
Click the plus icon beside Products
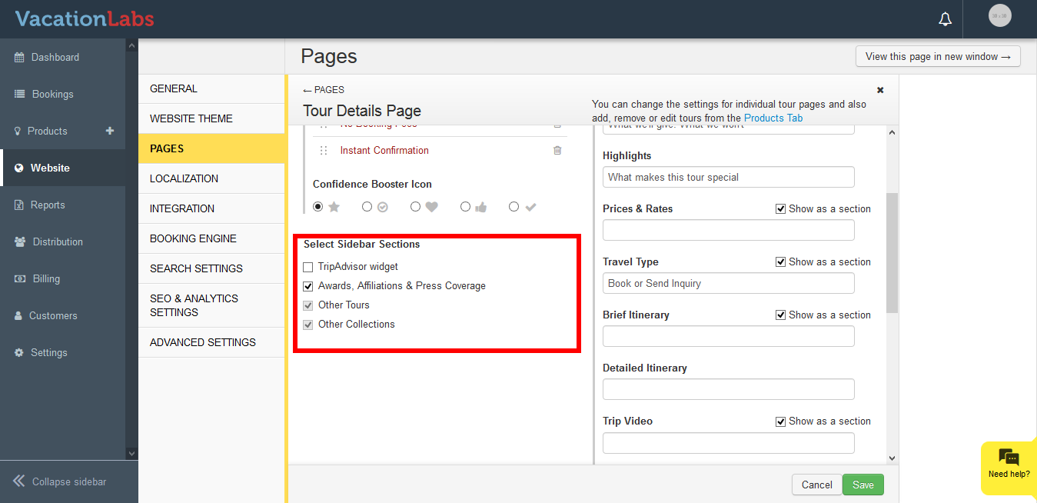click(110, 131)
